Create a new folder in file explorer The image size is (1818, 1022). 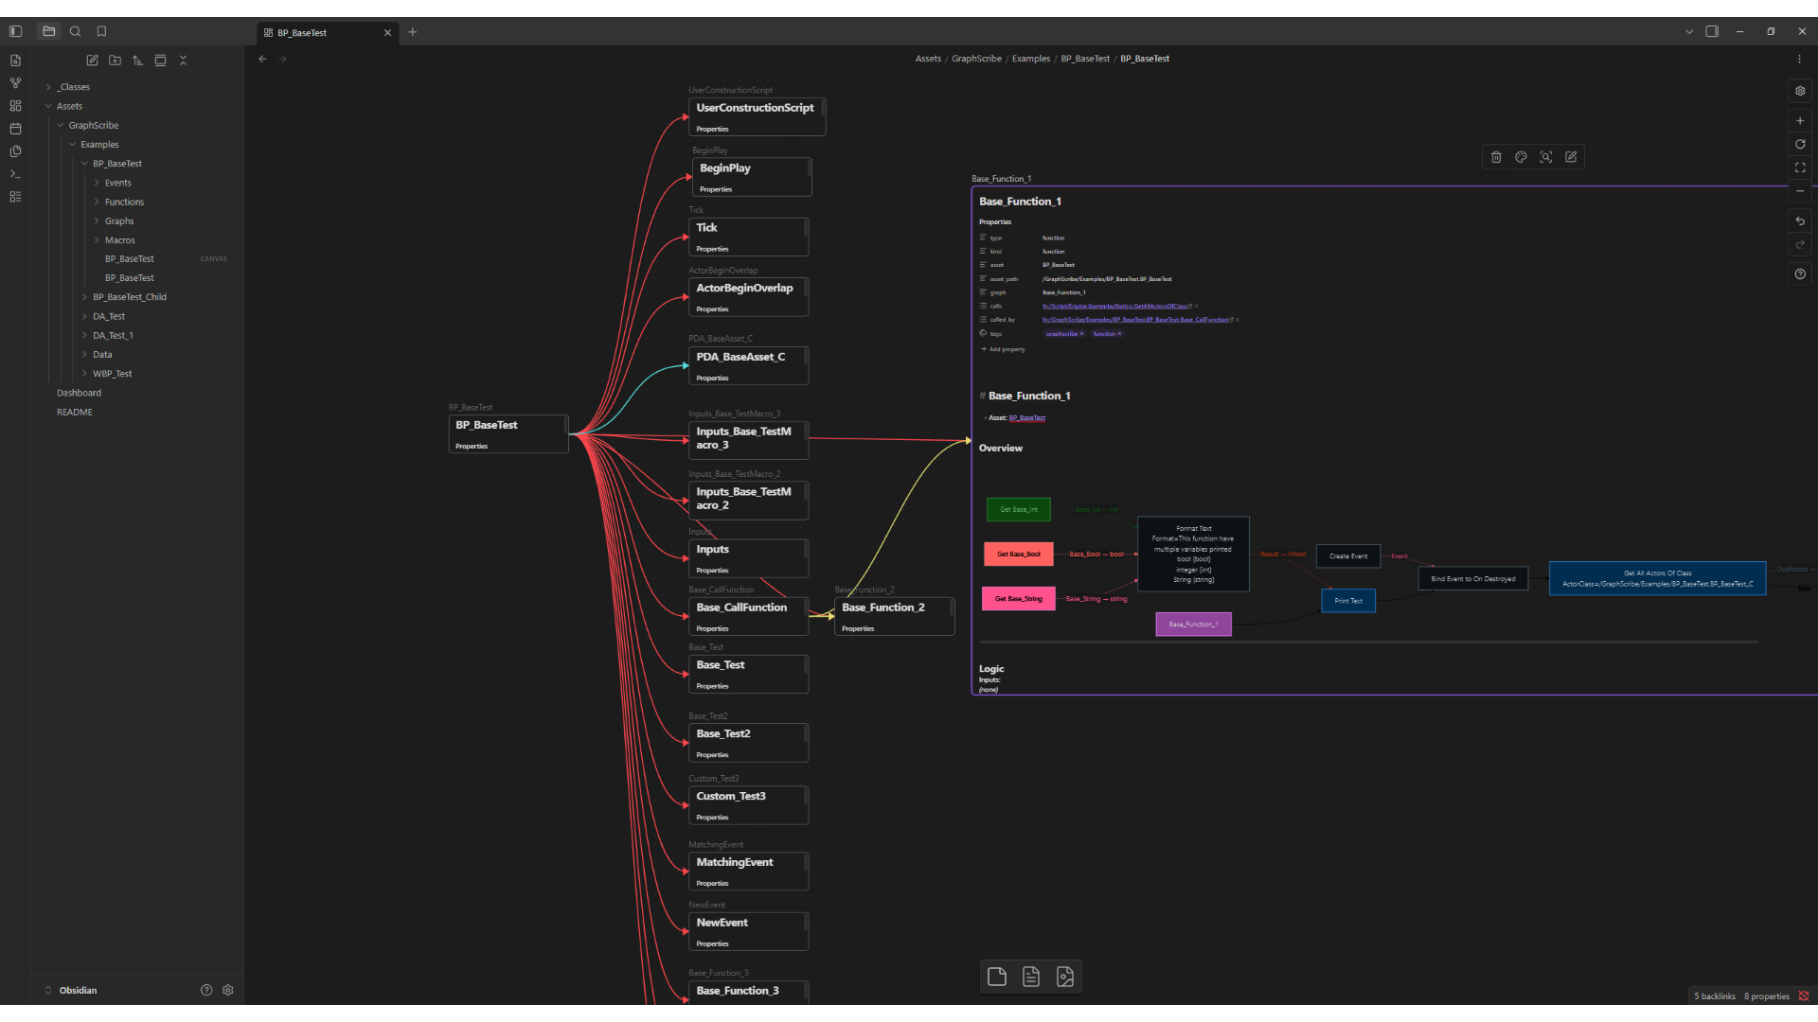click(115, 61)
